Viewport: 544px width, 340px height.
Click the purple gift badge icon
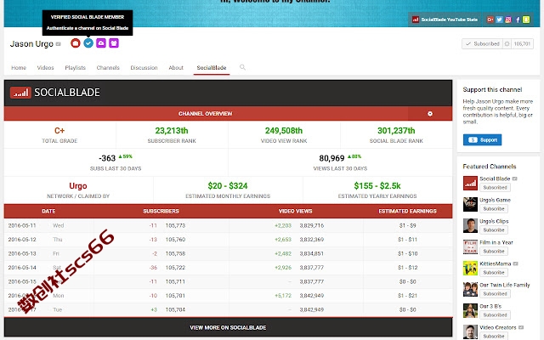[114, 43]
